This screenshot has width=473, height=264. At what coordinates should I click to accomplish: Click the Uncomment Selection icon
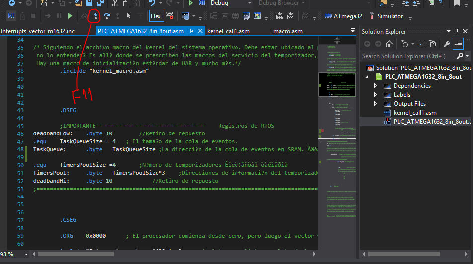pos(442,3)
